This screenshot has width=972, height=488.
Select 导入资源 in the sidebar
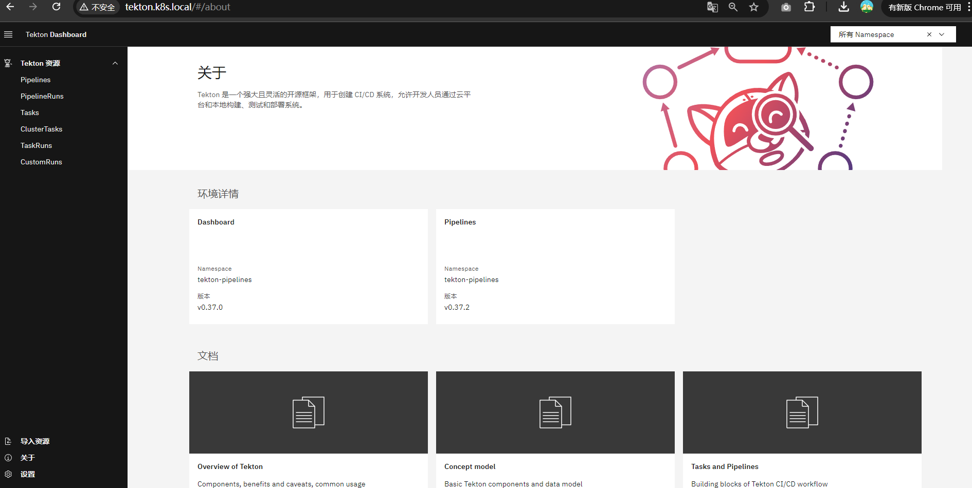click(x=35, y=441)
